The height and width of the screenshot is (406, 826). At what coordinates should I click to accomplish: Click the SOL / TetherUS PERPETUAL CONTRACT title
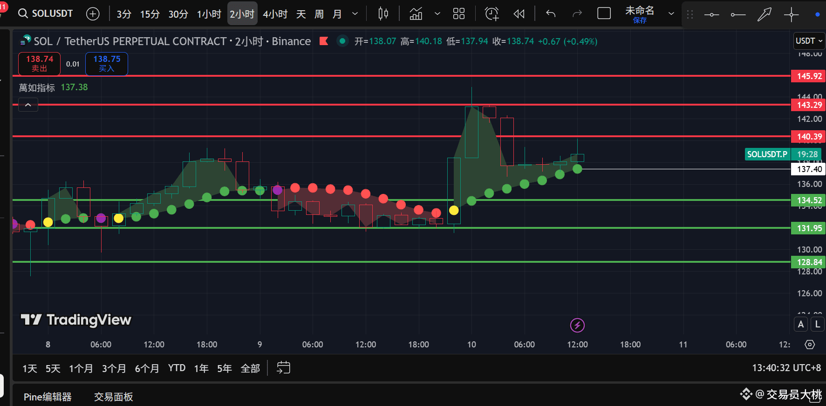click(130, 41)
